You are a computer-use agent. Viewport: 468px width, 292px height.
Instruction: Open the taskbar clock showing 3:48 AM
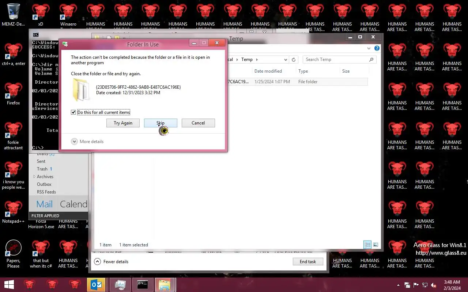click(x=452, y=285)
